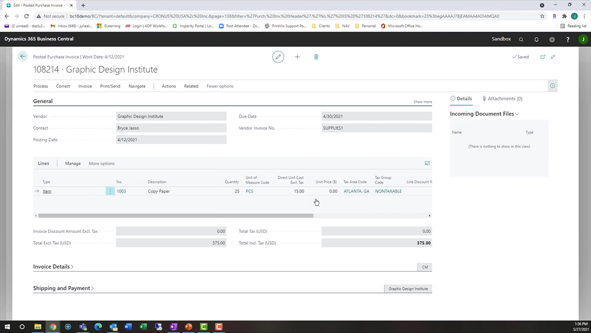591x333 pixels.
Task: Open item number 1003 link
Action: pos(121,191)
